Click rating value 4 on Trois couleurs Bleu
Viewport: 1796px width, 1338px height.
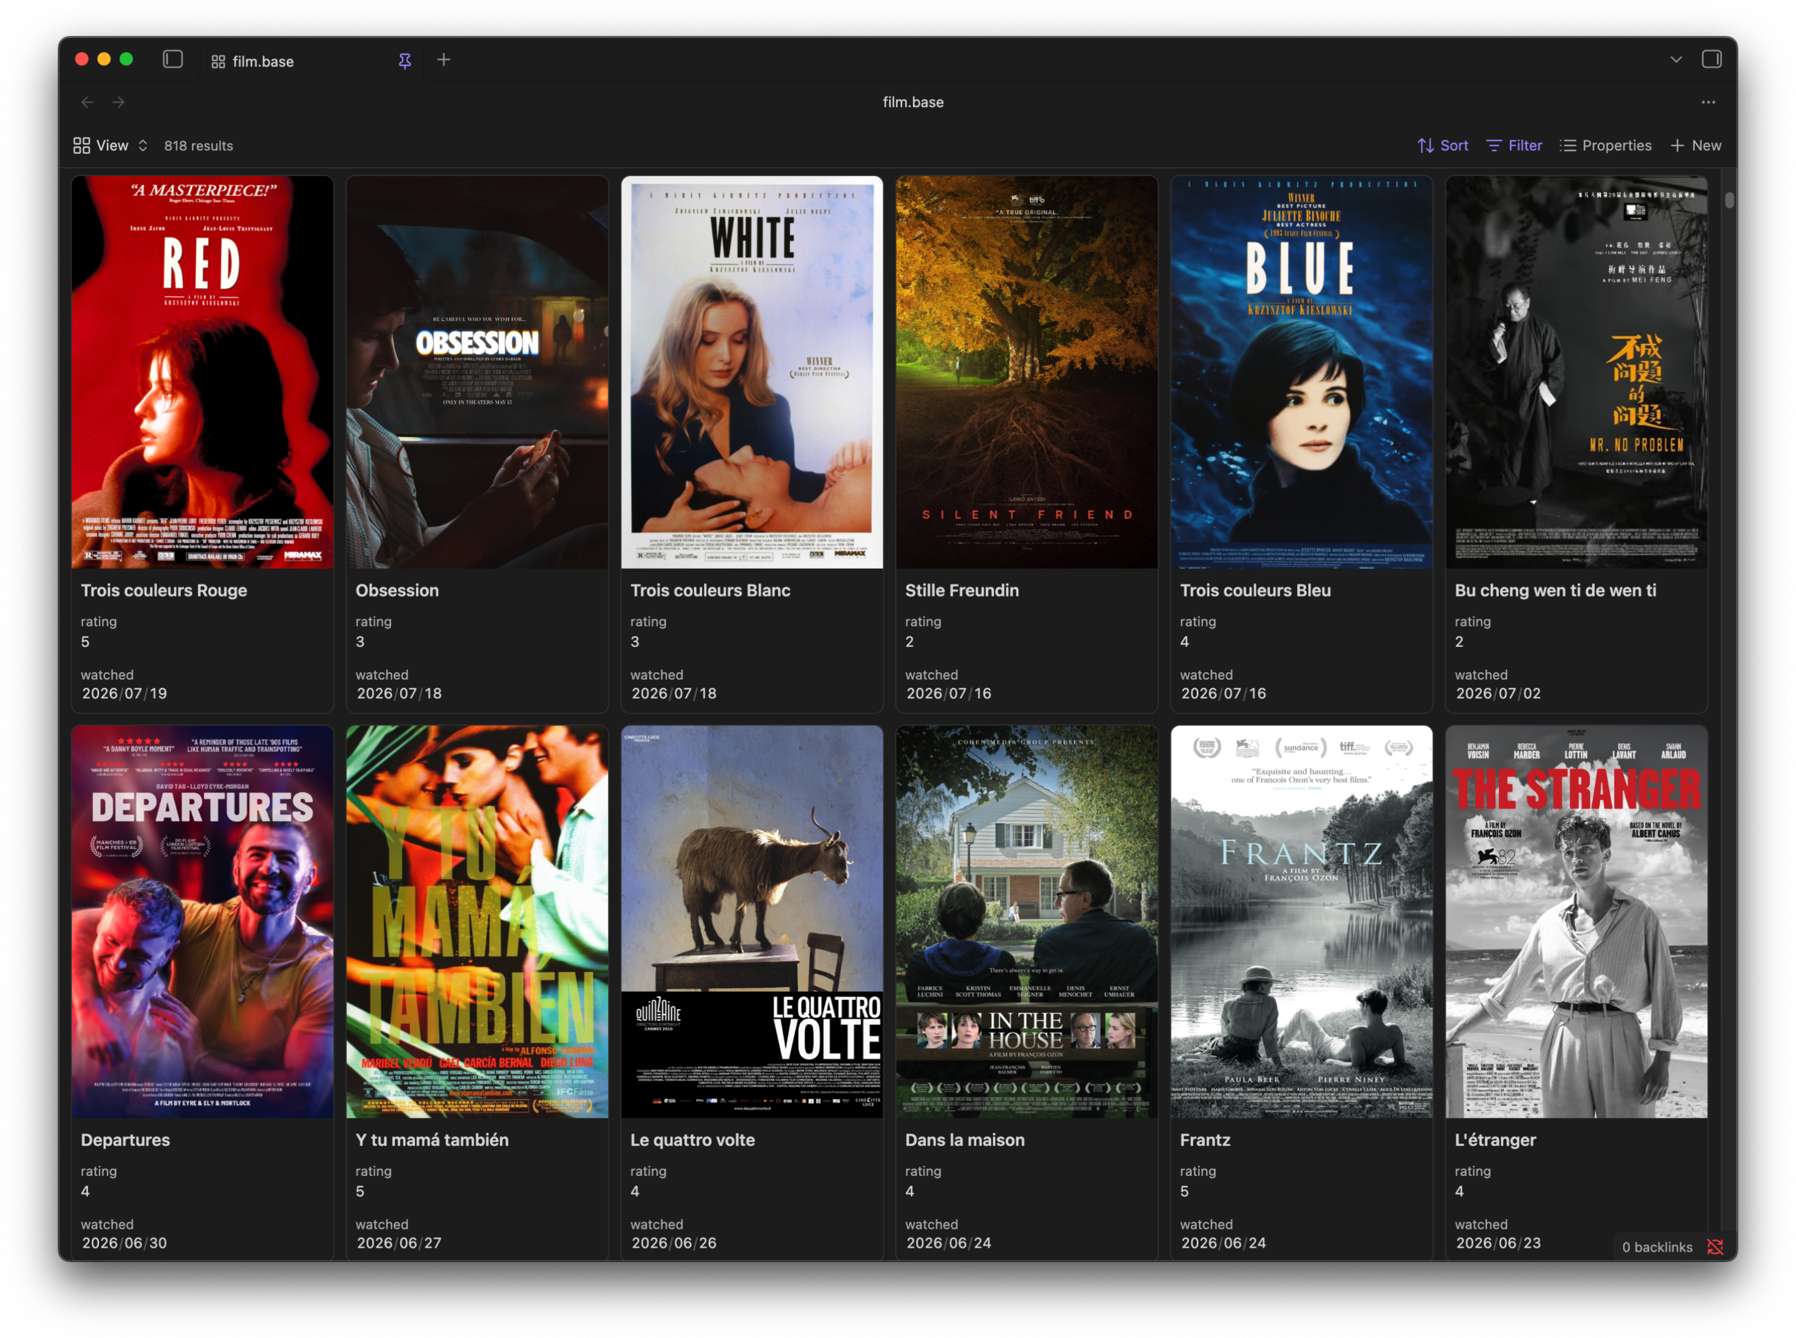1184,641
